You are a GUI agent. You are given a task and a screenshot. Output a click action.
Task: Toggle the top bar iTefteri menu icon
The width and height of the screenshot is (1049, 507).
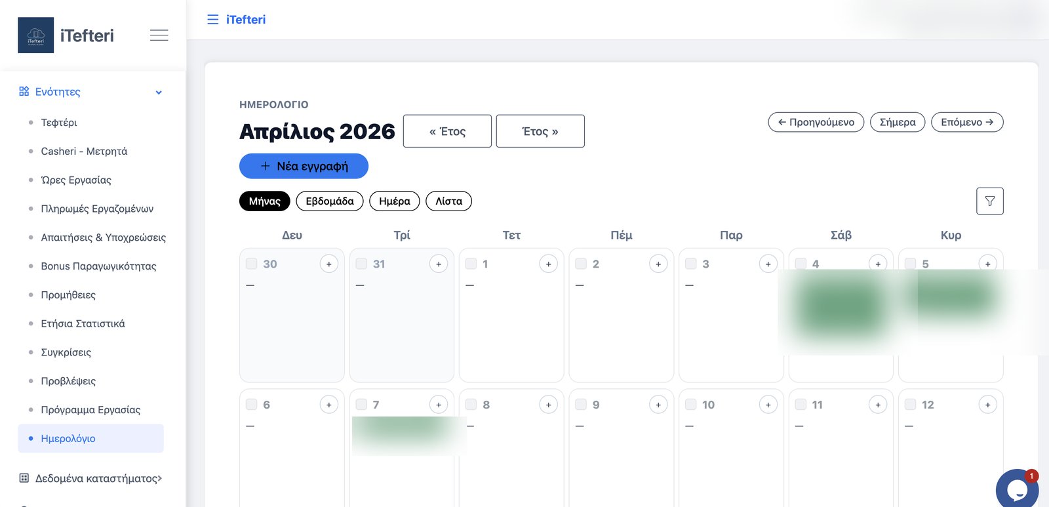[x=212, y=20]
